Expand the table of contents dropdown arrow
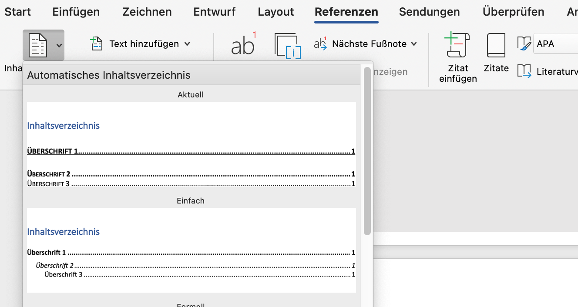The height and width of the screenshot is (307, 578). click(x=59, y=45)
